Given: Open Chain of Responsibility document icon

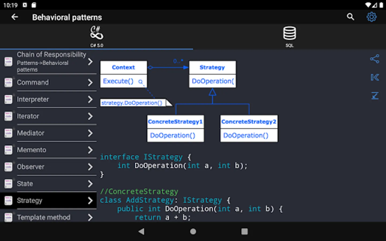Looking at the screenshot, I should point(8,62).
